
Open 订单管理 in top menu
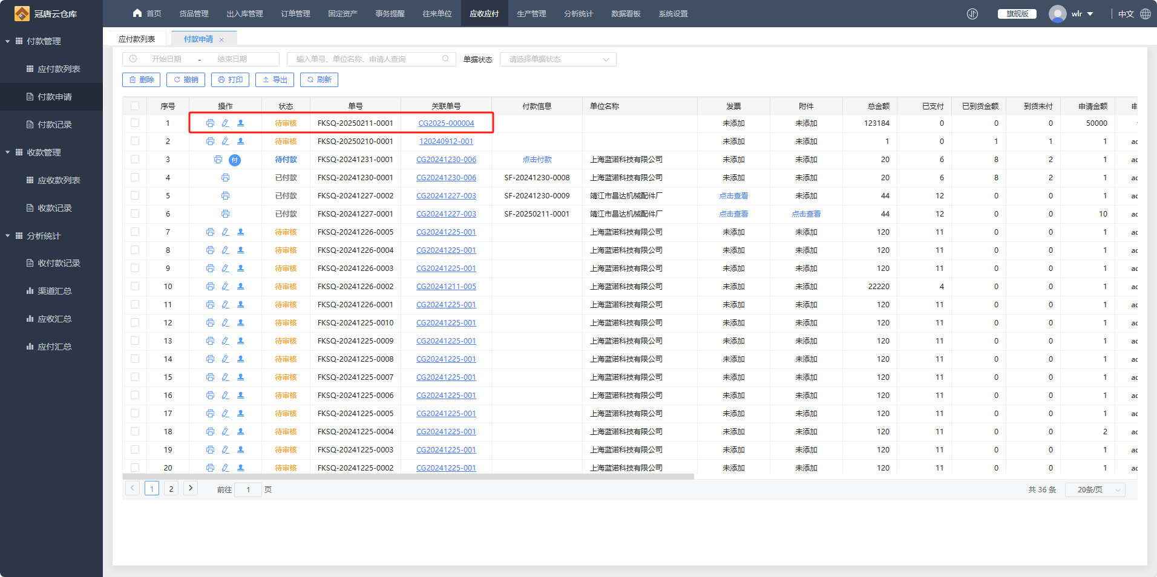point(295,13)
